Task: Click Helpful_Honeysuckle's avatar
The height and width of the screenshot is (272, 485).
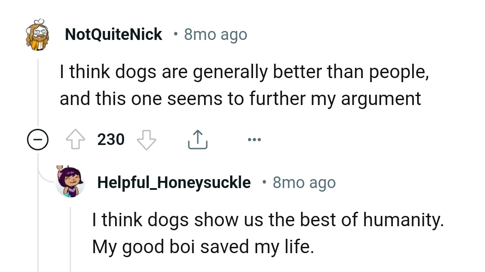Action: coord(70,182)
